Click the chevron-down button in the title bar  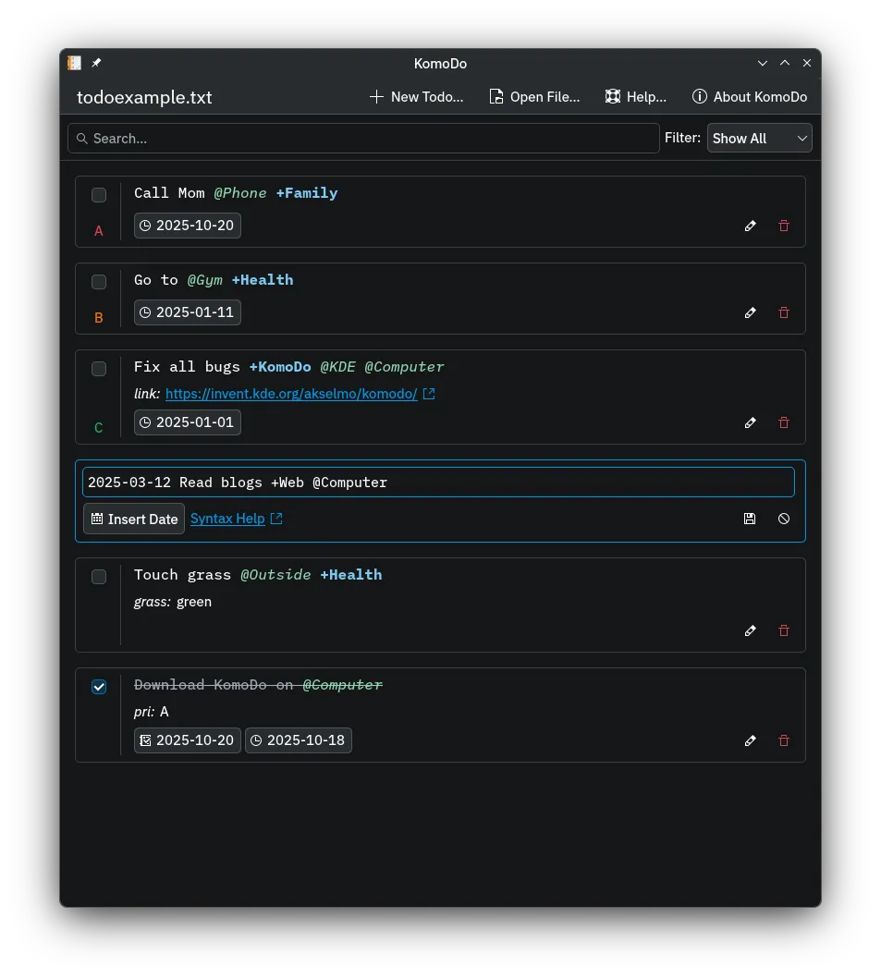point(762,63)
